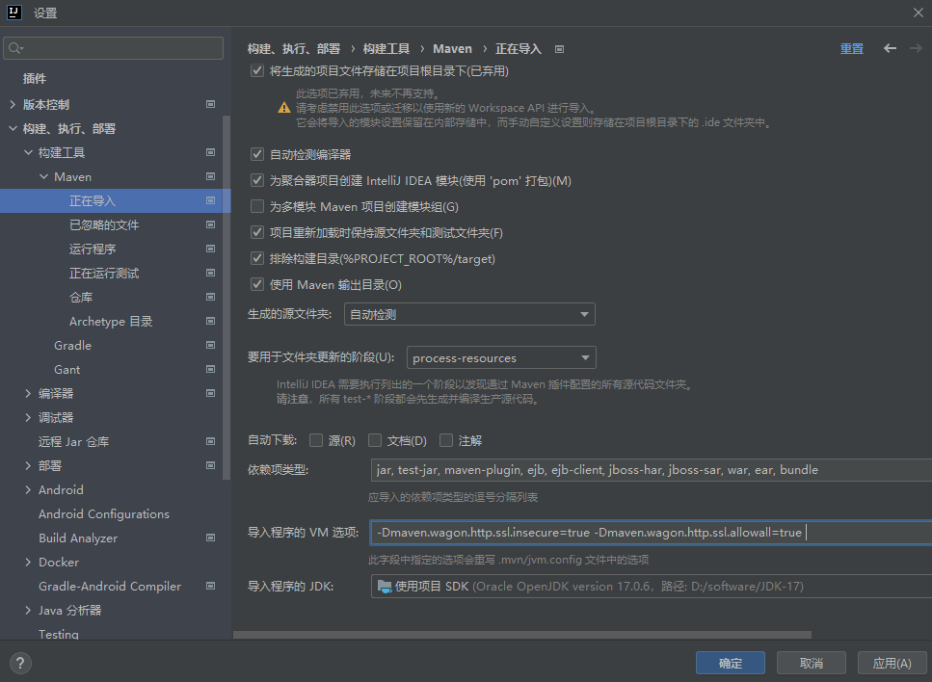Click project-level icon on Maven row

(x=210, y=176)
